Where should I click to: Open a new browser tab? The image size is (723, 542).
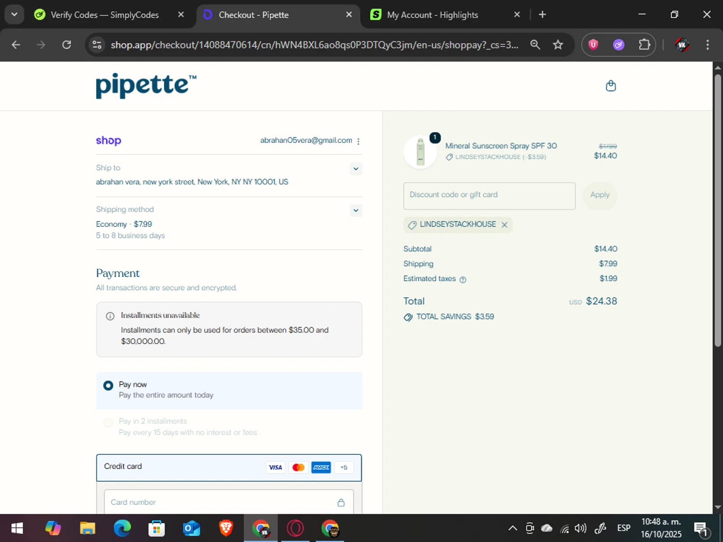542,14
